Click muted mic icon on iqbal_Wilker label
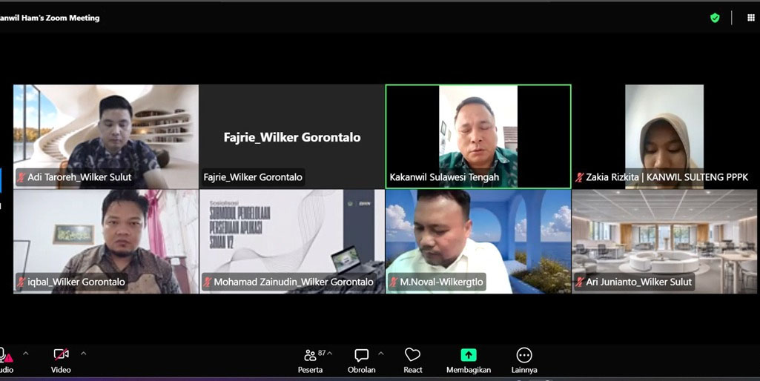 [x=22, y=282]
